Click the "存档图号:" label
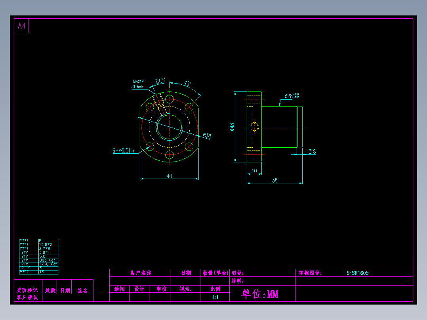427x320 pixels. pos(310,273)
